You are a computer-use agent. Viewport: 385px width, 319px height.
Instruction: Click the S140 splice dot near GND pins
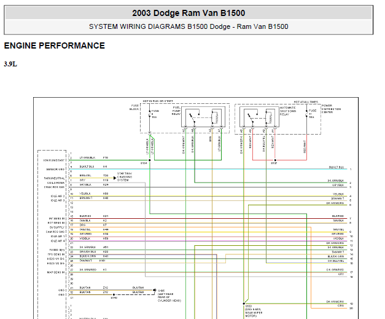(x=114, y=294)
